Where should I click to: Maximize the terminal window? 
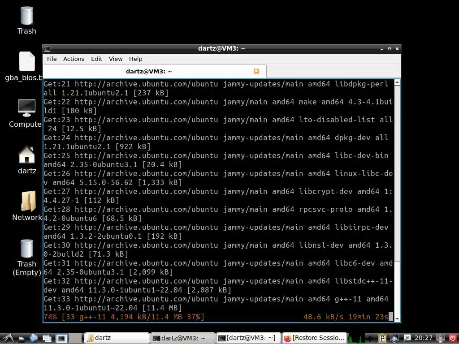coord(390,49)
